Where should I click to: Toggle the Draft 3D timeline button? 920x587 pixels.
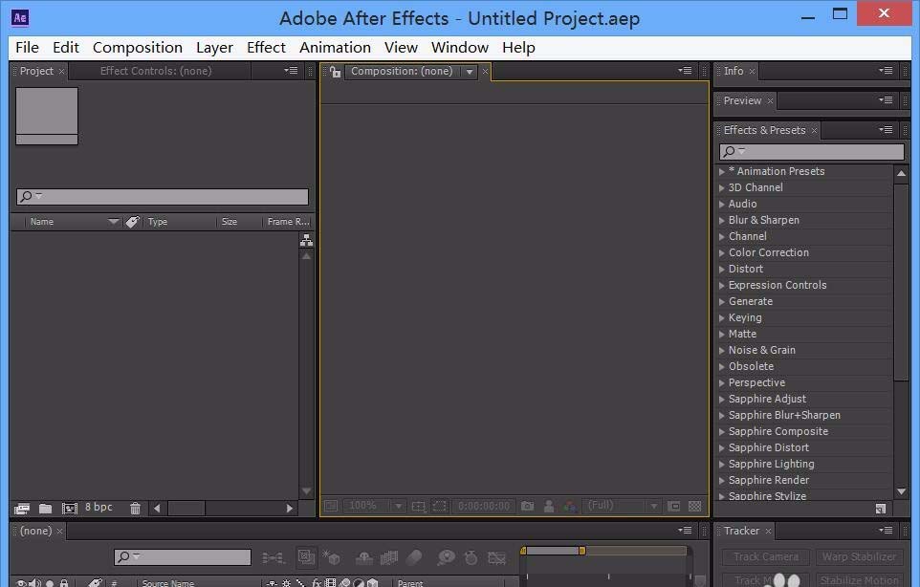332,557
